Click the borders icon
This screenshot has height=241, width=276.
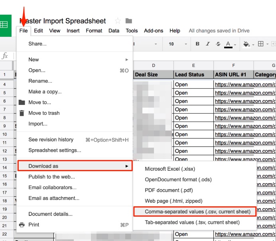tap(261, 43)
